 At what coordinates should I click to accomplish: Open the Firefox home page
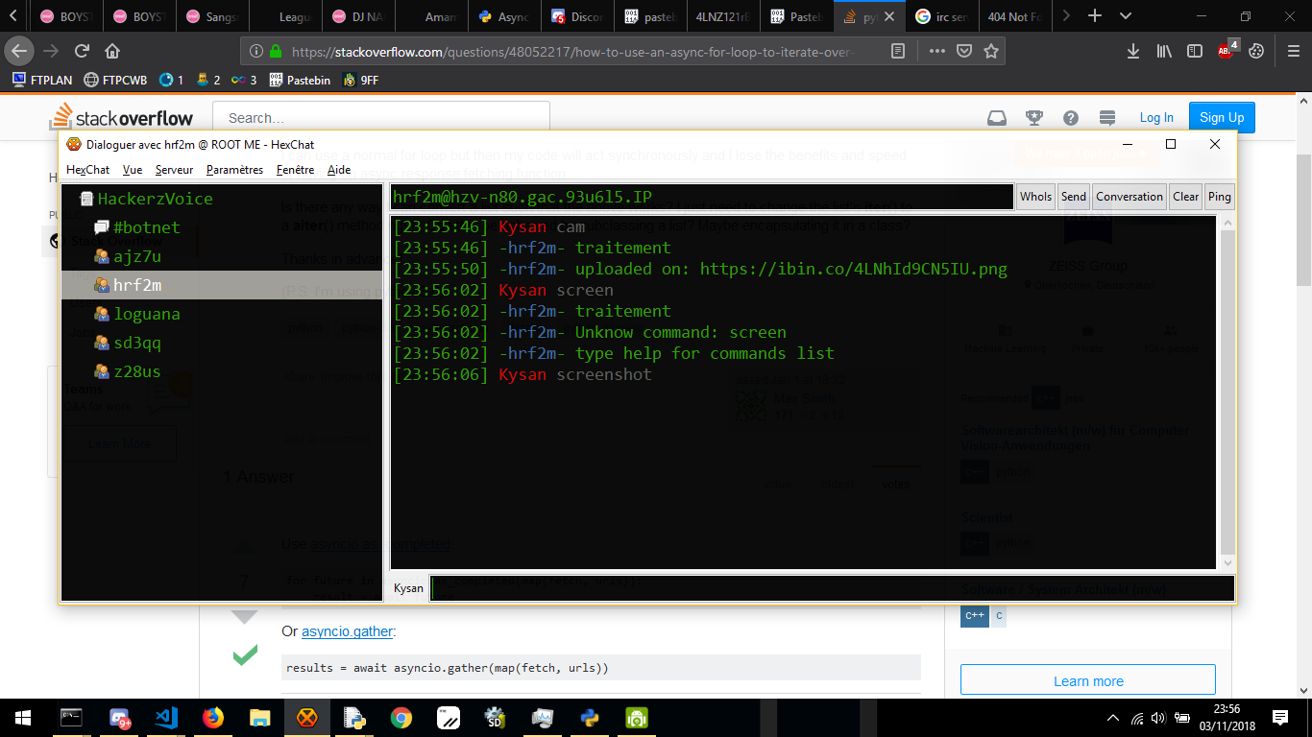pos(112,51)
